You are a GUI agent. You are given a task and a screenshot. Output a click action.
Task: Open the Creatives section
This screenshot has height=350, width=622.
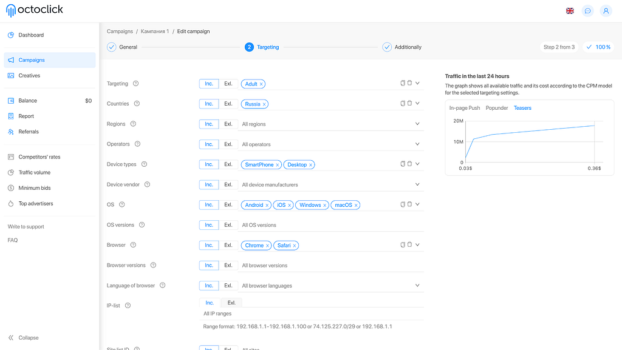point(50,76)
